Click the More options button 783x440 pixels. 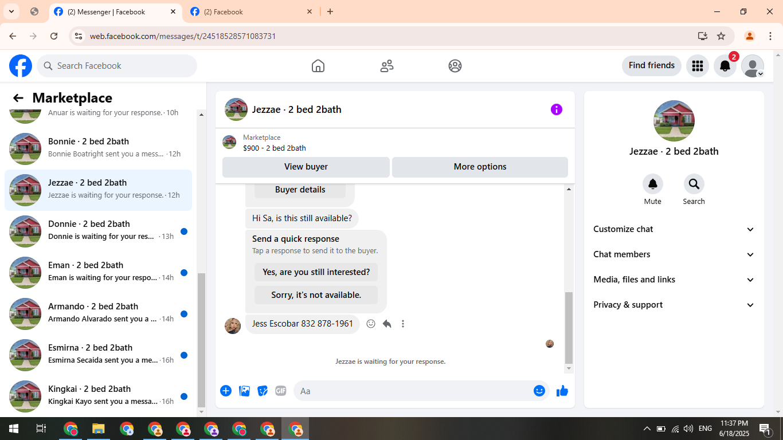click(480, 167)
